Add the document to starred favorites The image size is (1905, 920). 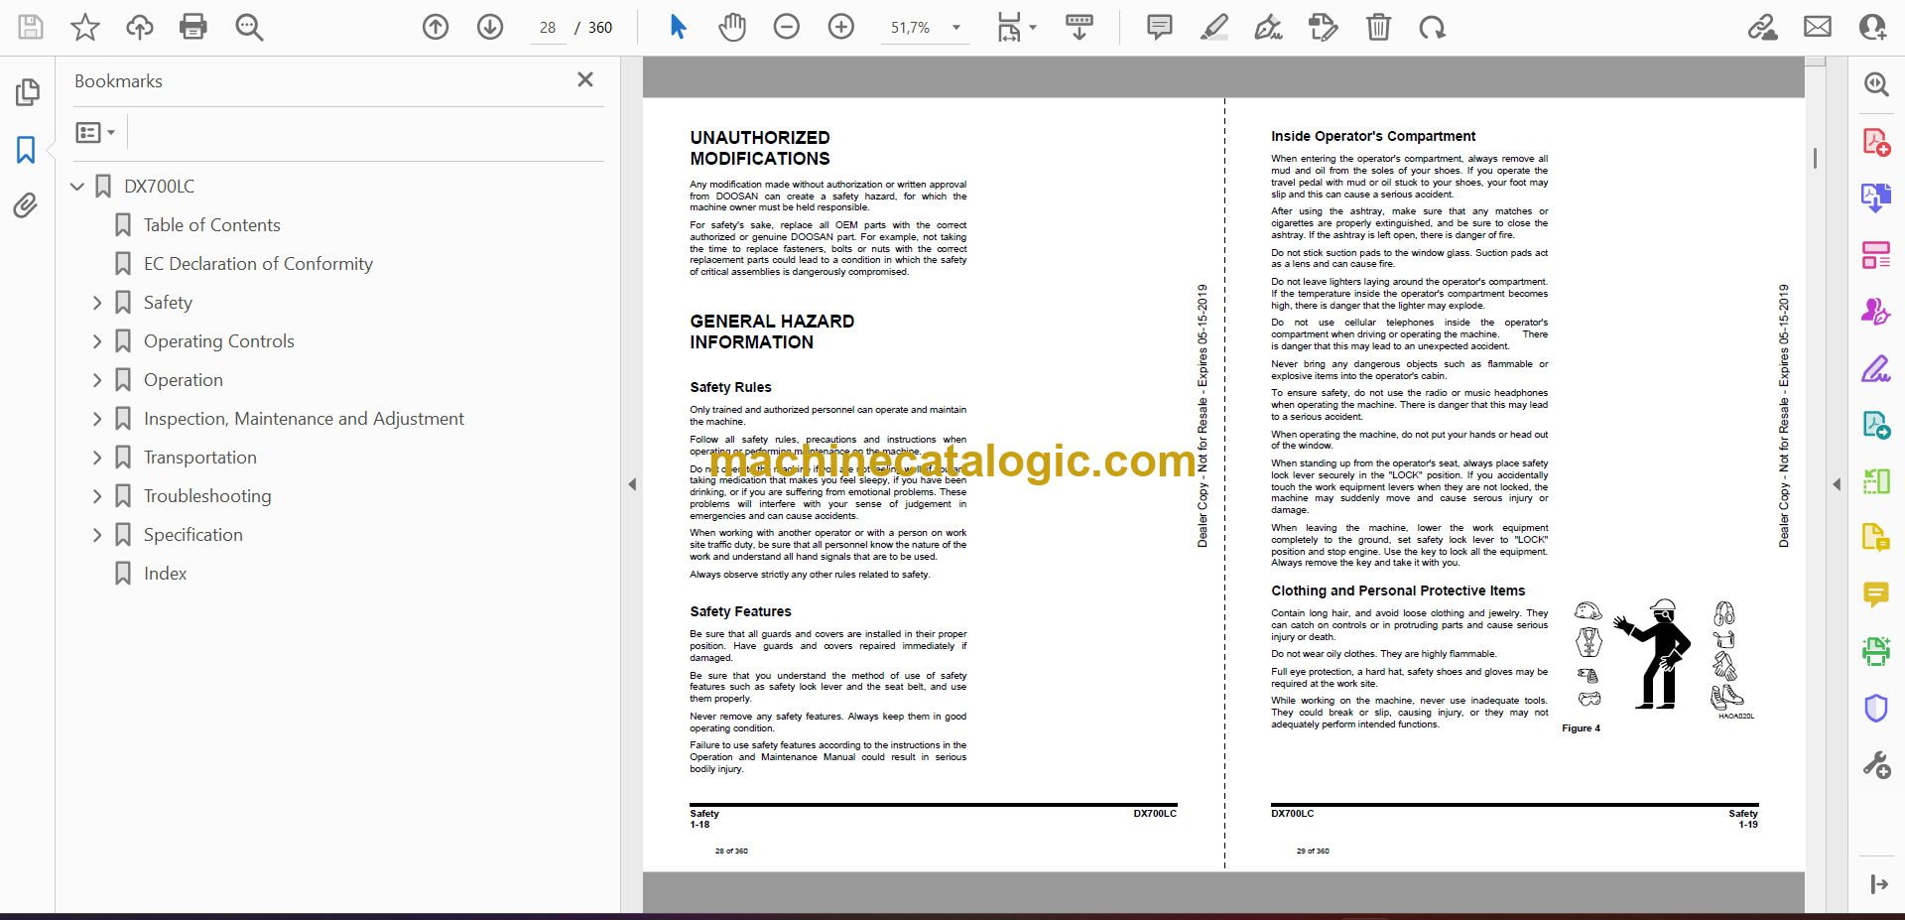pyautogui.click(x=85, y=27)
